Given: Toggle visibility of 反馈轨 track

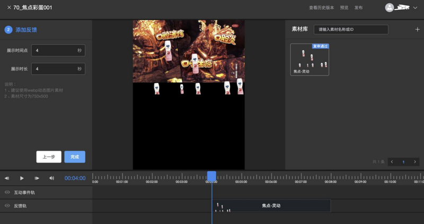Looking at the screenshot, I should pyautogui.click(x=7, y=206).
